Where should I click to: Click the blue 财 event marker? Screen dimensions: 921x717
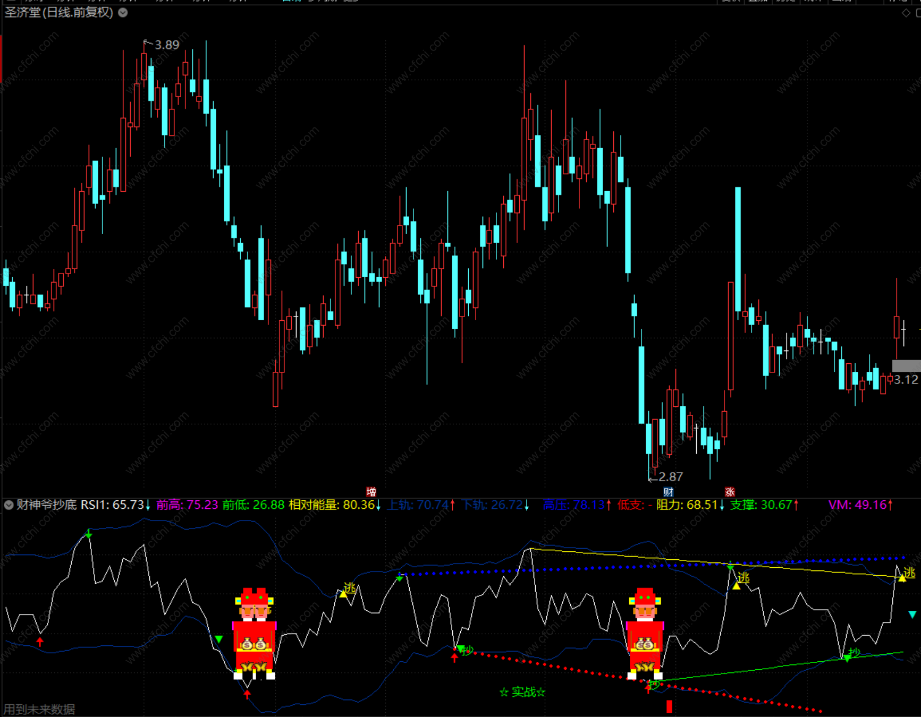click(669, 492)
